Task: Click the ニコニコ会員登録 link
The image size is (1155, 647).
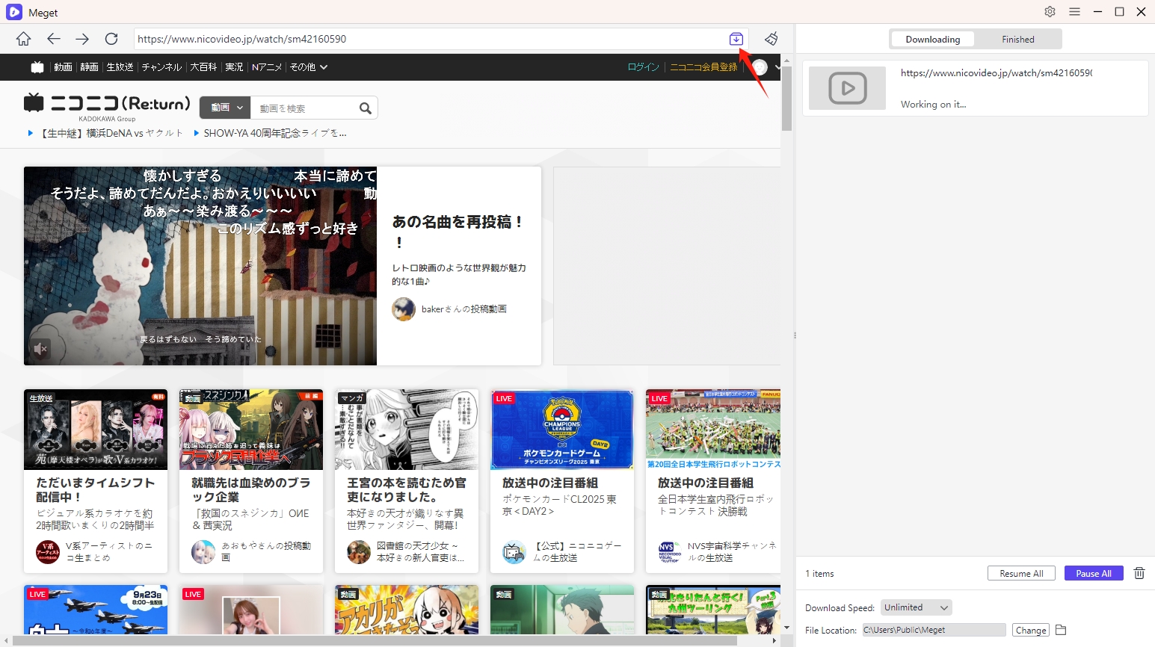Action: 703,67
